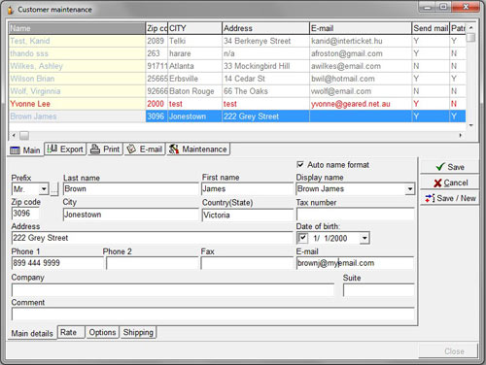This screenshot has height=365, width=486.
Task: Click the E-mail tab envelope icon
Action: 131,149
